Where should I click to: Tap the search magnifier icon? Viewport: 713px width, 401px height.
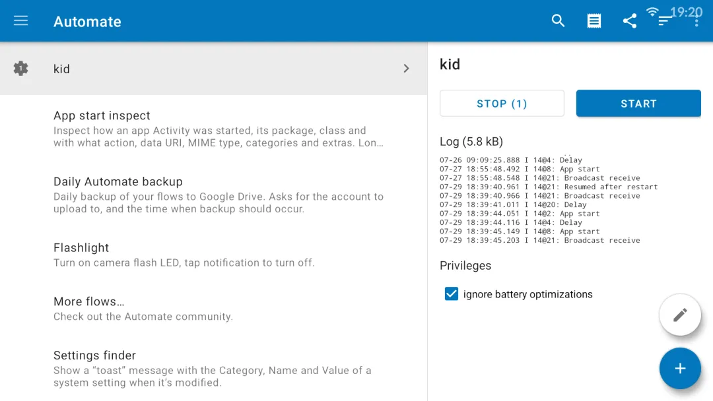coord(558,21)
